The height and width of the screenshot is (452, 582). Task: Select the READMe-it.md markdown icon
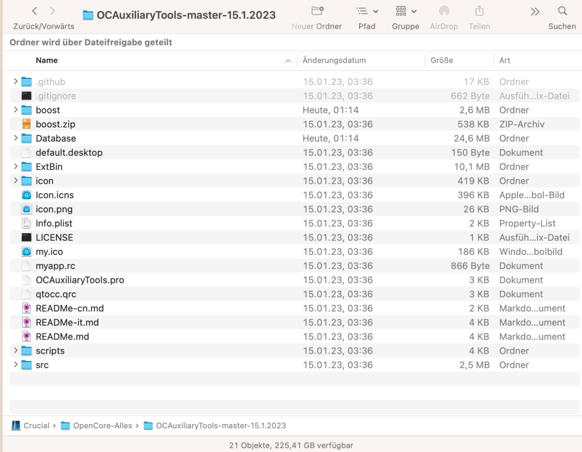pos(26,322)
